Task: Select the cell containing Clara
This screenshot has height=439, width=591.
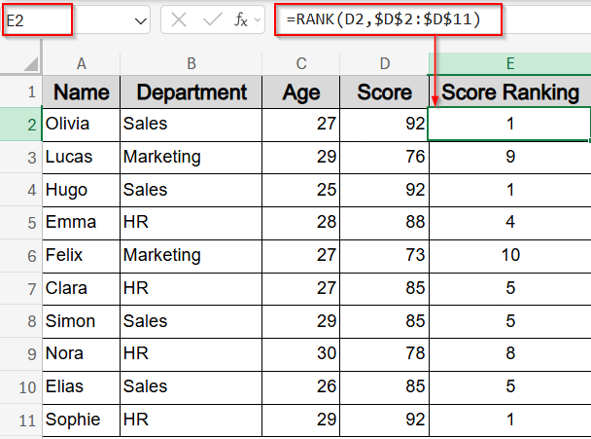Action: [81, 288]
